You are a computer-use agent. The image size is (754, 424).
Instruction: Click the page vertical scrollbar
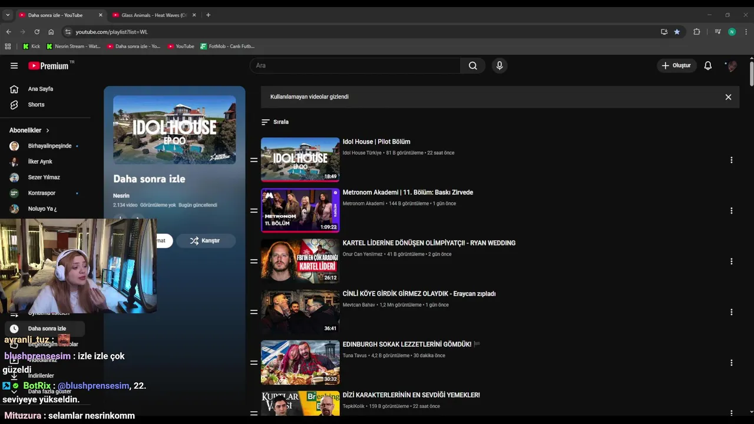click(751, 74)
